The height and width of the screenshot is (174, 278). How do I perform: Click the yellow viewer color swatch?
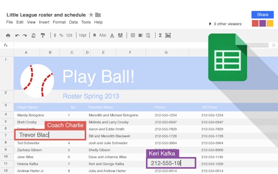(270, 24)
